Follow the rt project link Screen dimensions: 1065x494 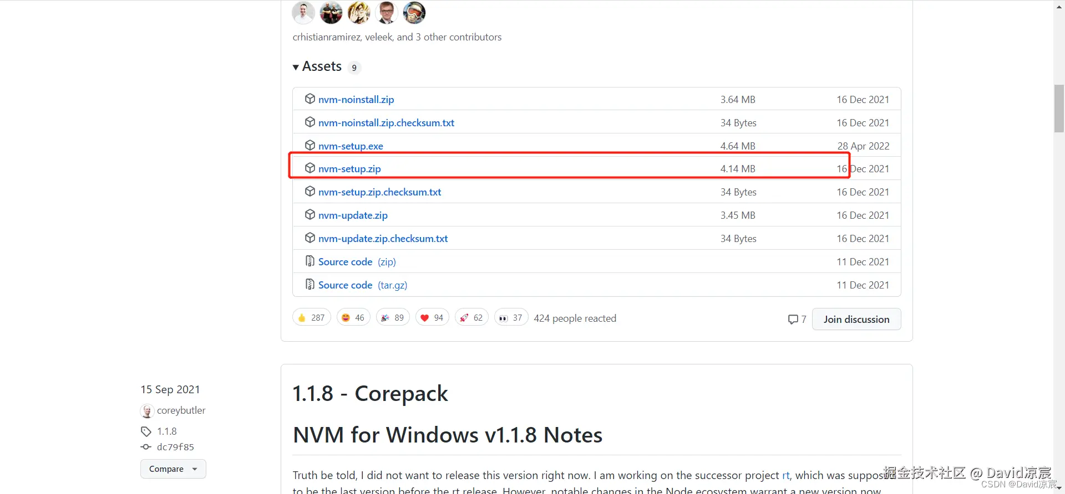tap(785, 475)
